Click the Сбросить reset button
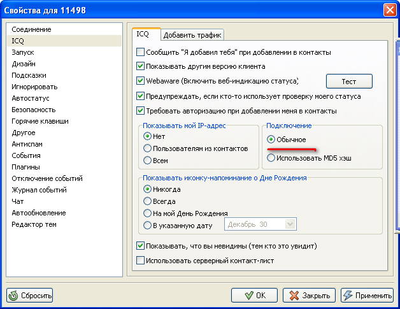 point(30,296)
